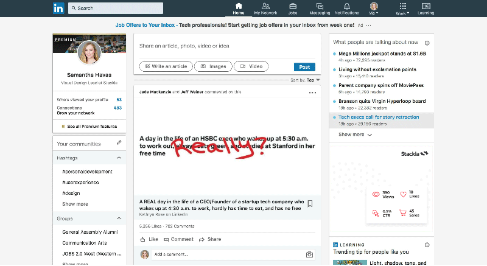Viewport: 487px width, 266px height.
Task: Open Mega Millions jackpot news story
Action: 382,54
